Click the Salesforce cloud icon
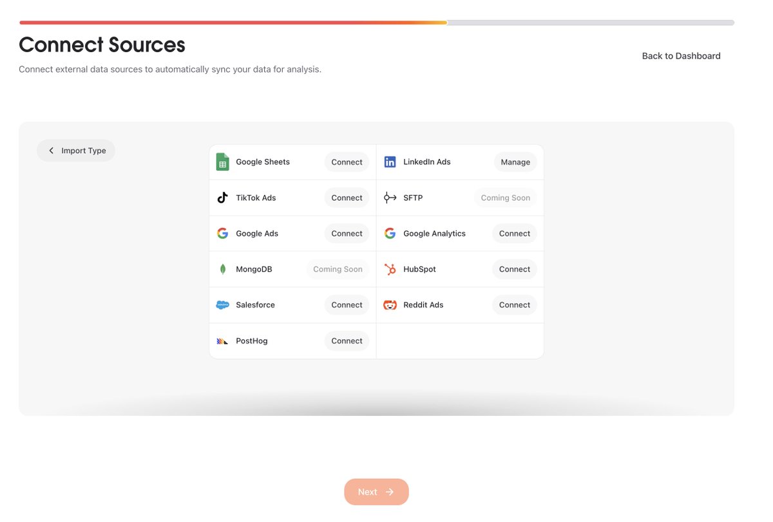Image resolution: width=773 pixels, height=522 pixels. point(222,305)
